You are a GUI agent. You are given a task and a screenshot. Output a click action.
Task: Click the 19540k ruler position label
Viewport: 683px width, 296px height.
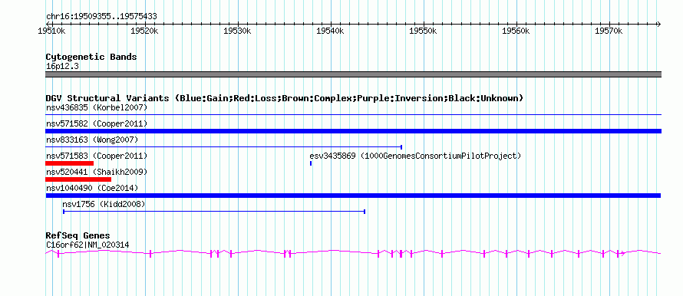330,31
